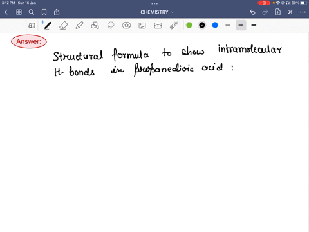Choose the blue pen color
The height and width of the screenshot is (232, 309).
[215, 25]
